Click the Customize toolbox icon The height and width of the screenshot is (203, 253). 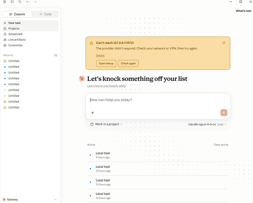(5, 45)
